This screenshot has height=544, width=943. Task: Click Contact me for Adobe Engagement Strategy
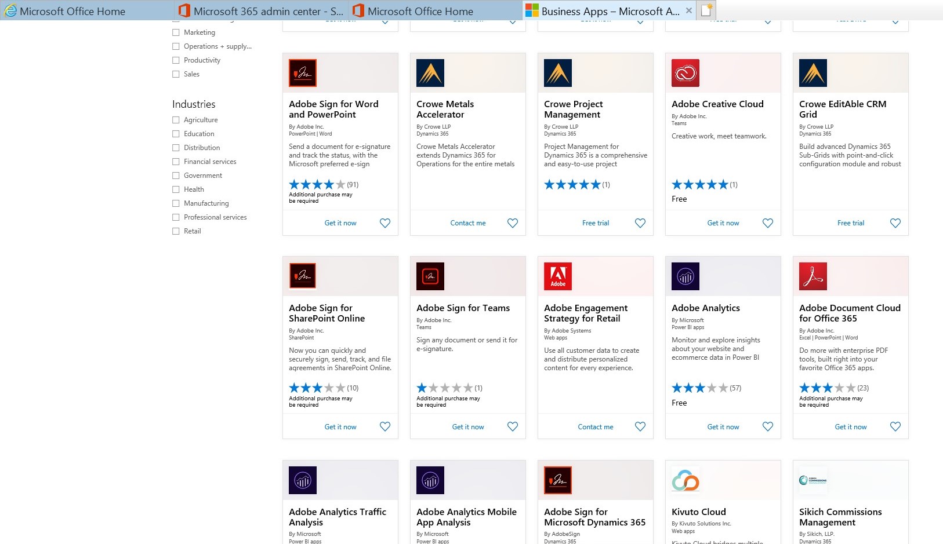(x=596, y=427)
